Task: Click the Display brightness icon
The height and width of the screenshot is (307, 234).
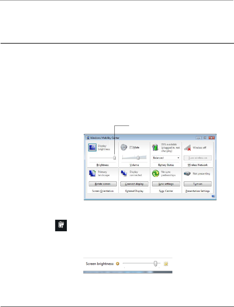Action: 92,148
